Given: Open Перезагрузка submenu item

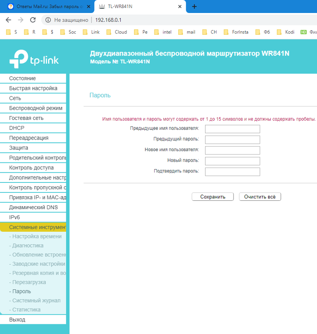Looking at the screenshot, I should pyautogui.click(x=28, y=282).
